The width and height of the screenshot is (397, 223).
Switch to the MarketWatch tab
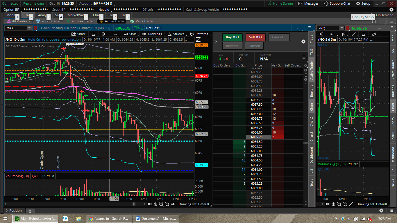point(76,15)
